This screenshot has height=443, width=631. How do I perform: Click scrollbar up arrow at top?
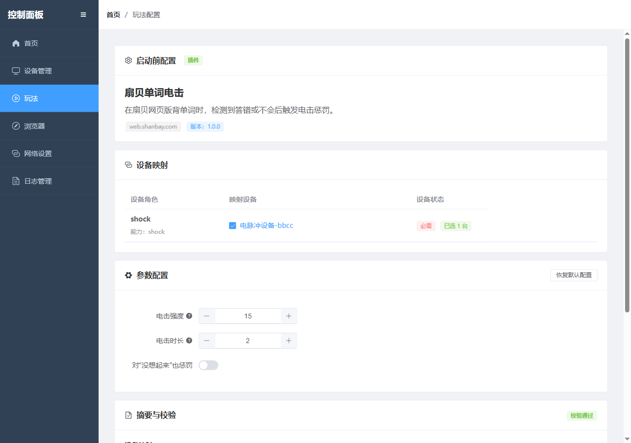(627, 33)
